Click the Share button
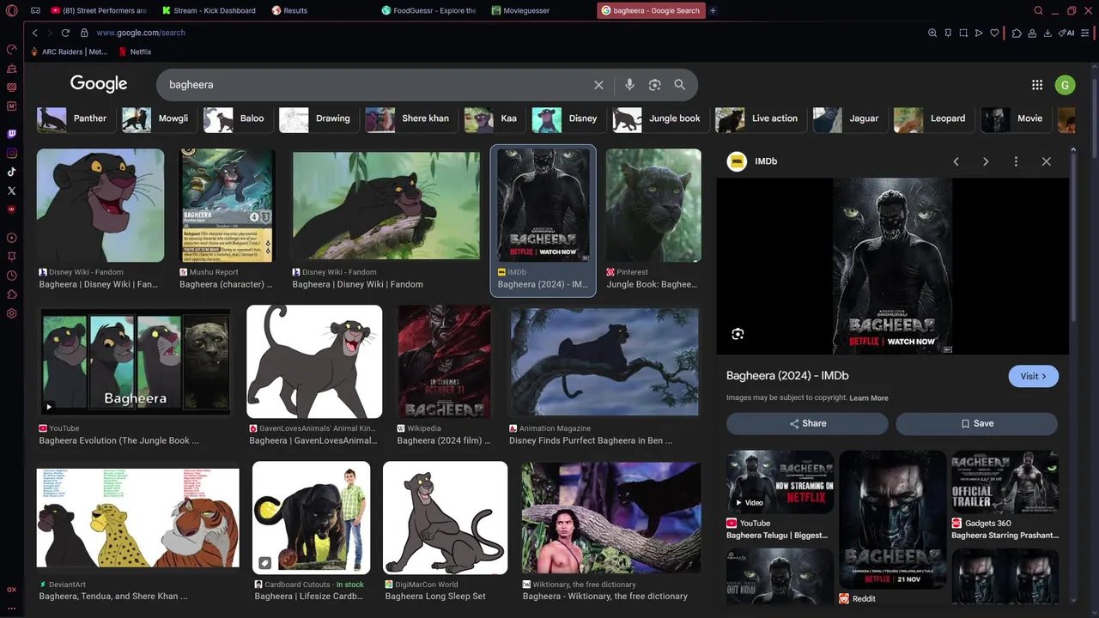 click(807, 423)
